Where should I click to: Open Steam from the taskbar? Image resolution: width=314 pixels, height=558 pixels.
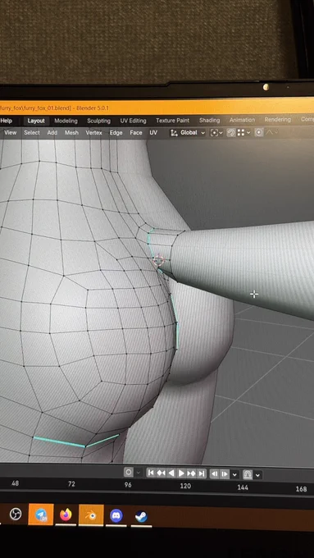[x=141, y=516]
